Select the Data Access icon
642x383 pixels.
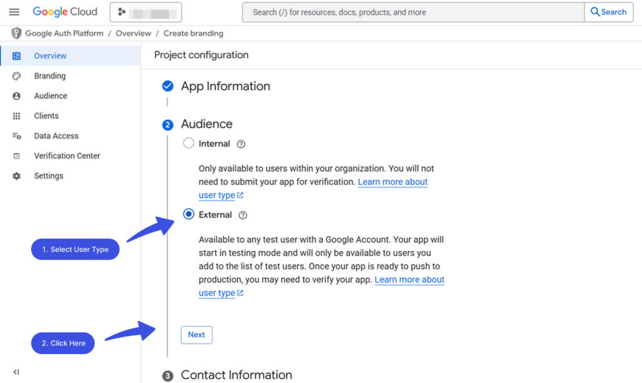coord(16,135)
